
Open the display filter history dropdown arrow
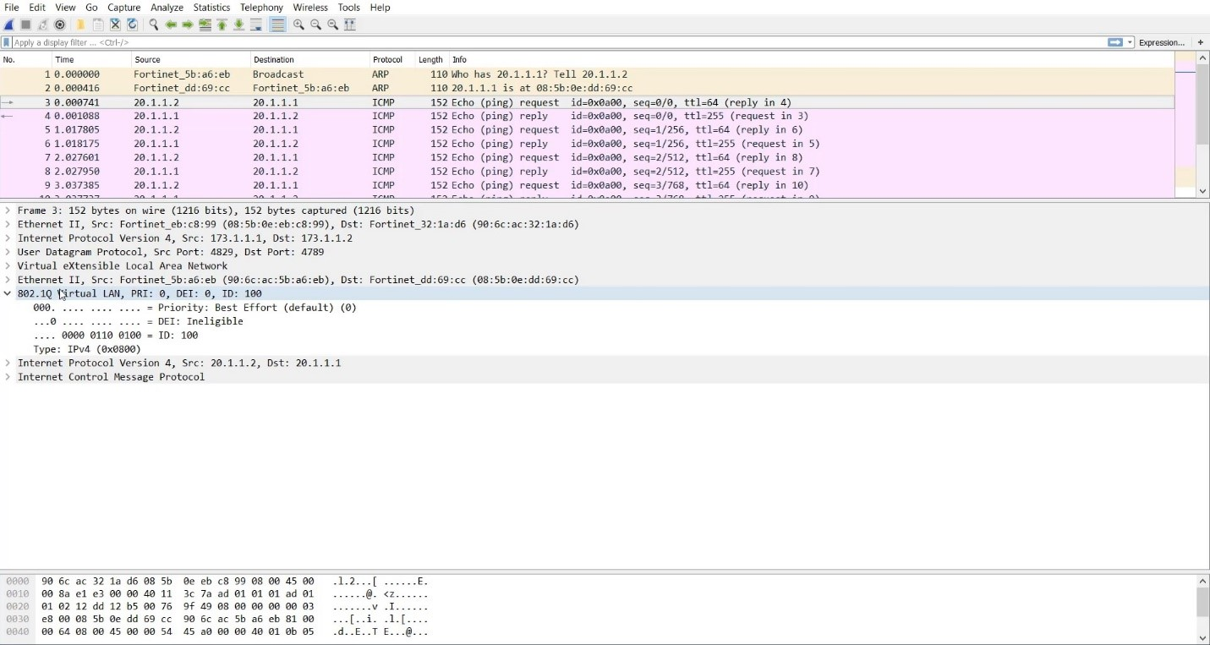tap(1130, 42)
